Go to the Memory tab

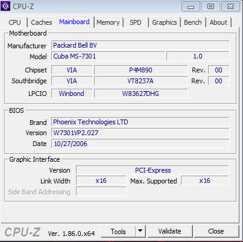[108, 22]
